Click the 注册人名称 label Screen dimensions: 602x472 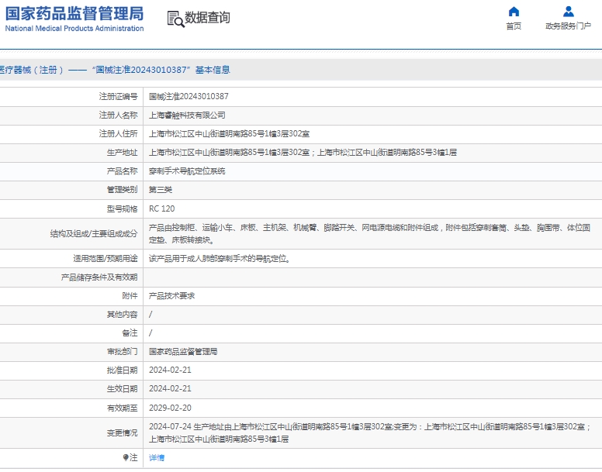(118, 115)
